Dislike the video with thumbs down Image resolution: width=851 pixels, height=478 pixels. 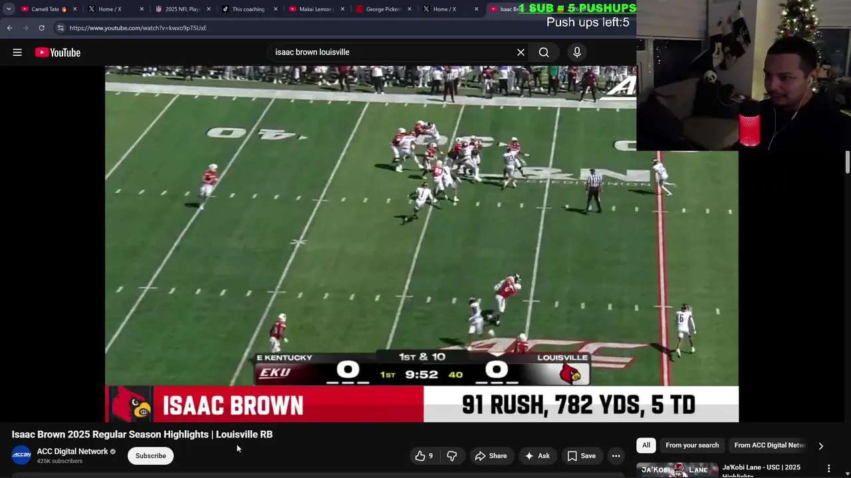[452, 456]
